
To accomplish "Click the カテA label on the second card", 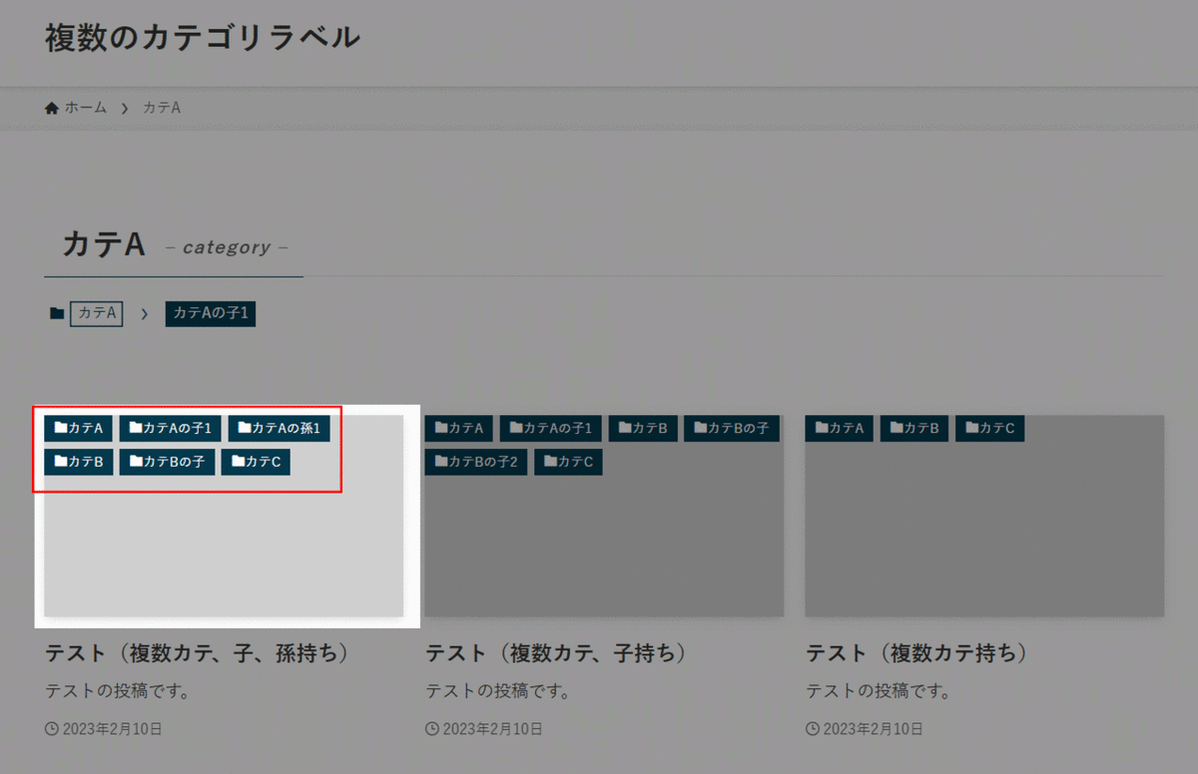I will point(459,428).
